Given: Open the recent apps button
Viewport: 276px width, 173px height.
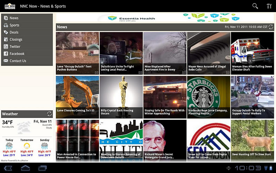Looking at the screenshot, I should pyautogui.click(x=42, y=168).
